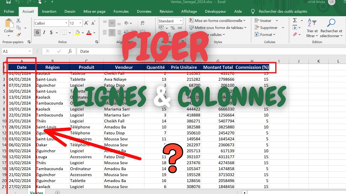
Task: Open fill color dropdown arrow
Action: click(83, 33)
